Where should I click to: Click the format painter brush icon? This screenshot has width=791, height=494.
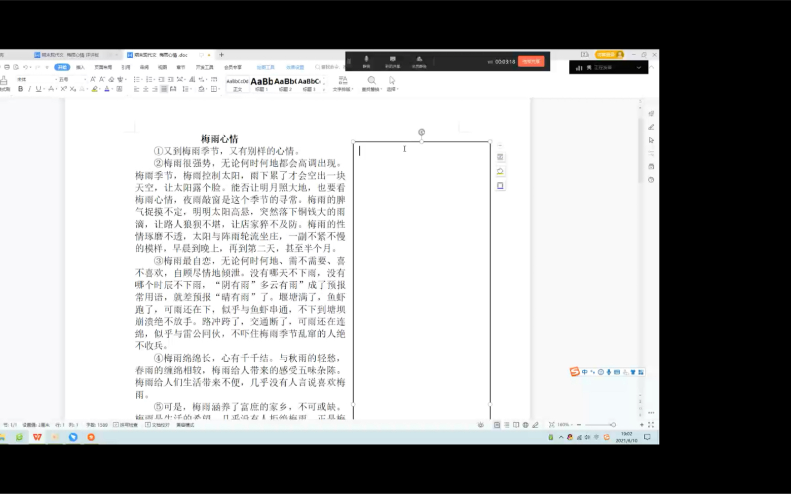4,81
